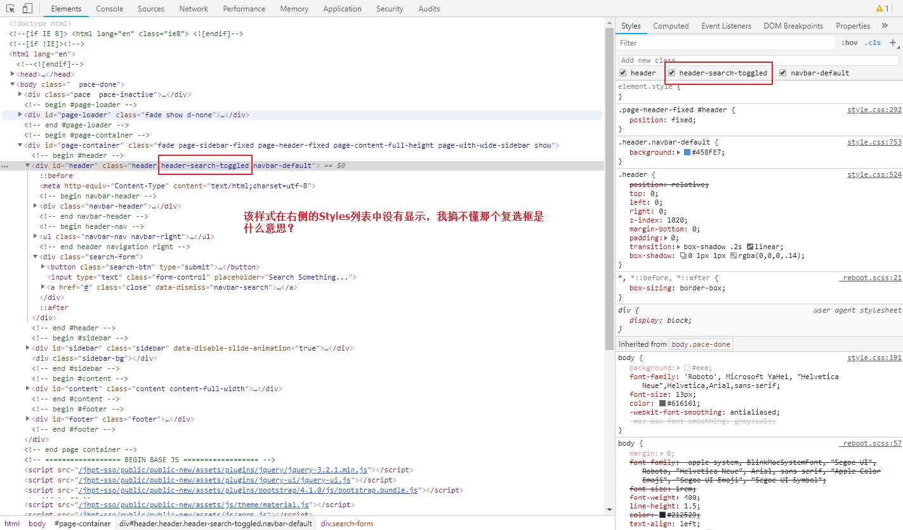
Task: Go to the Performance tab
Action: click(244, 9)
